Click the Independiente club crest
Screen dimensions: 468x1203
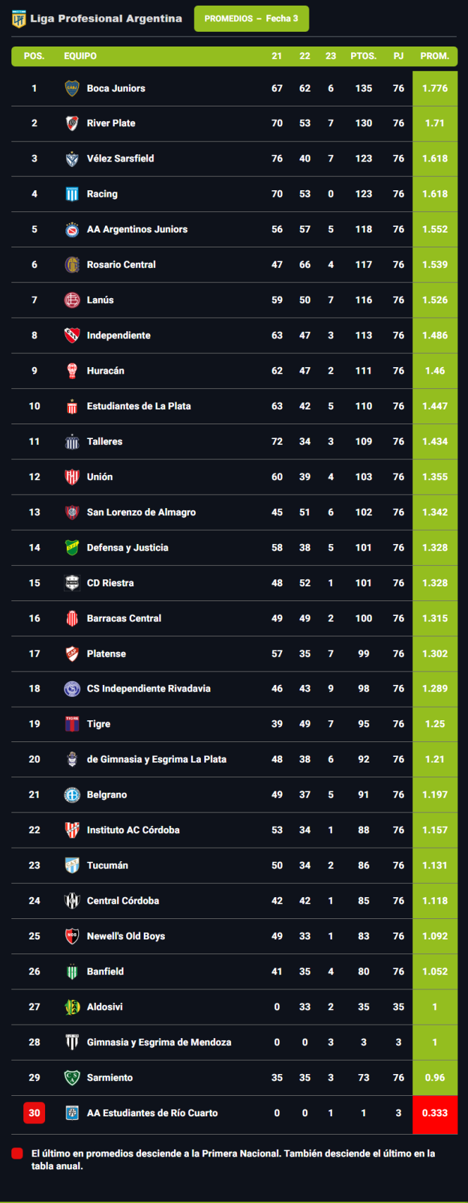72,335
